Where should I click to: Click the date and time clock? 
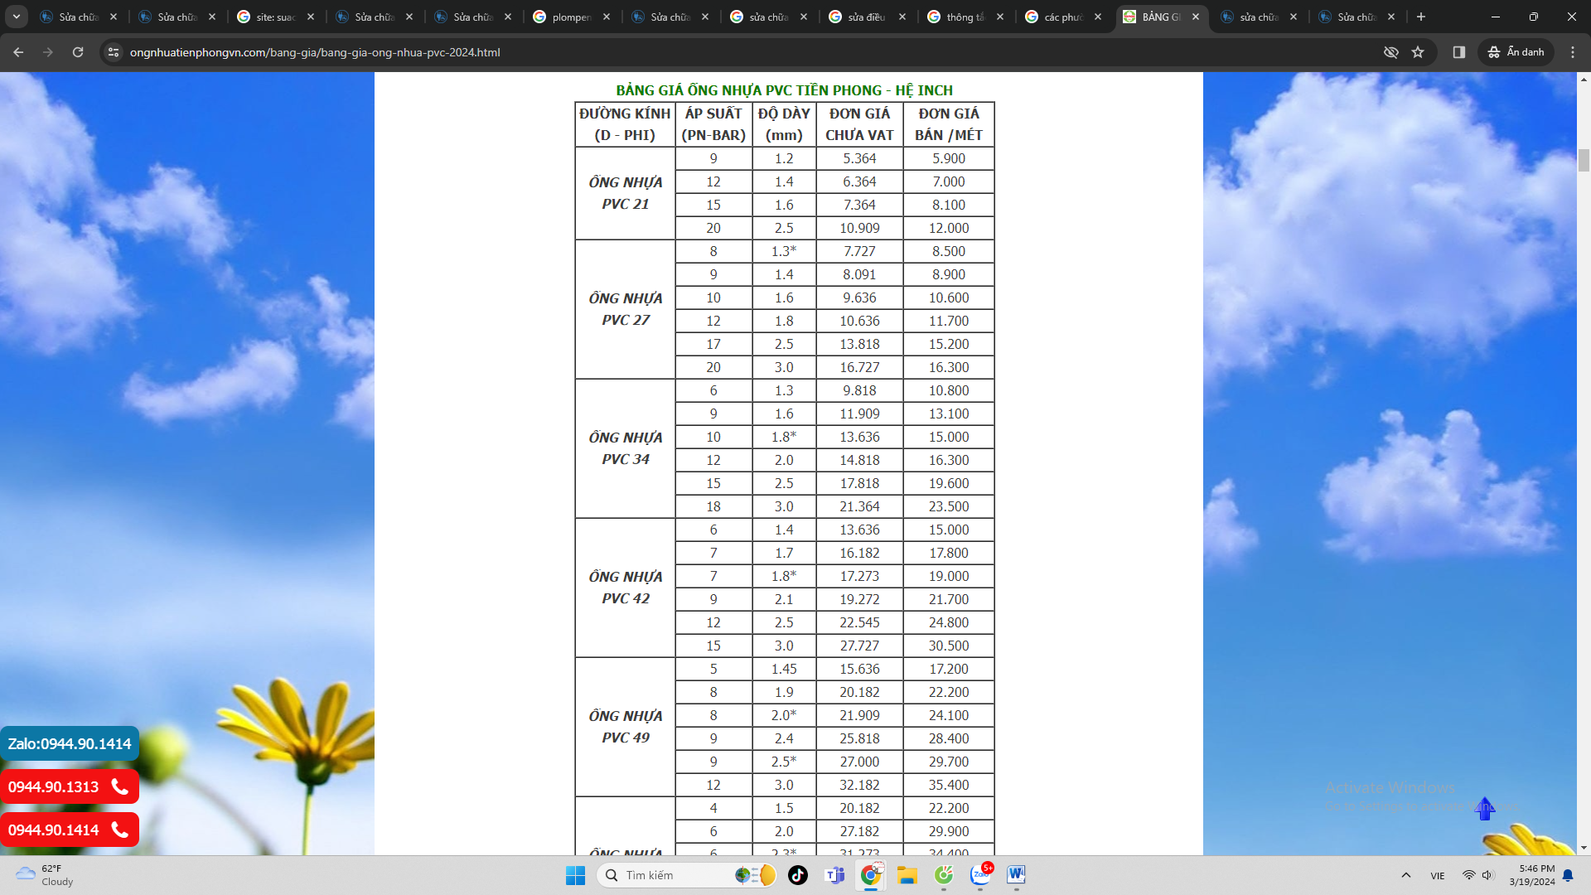(1531, 875)
